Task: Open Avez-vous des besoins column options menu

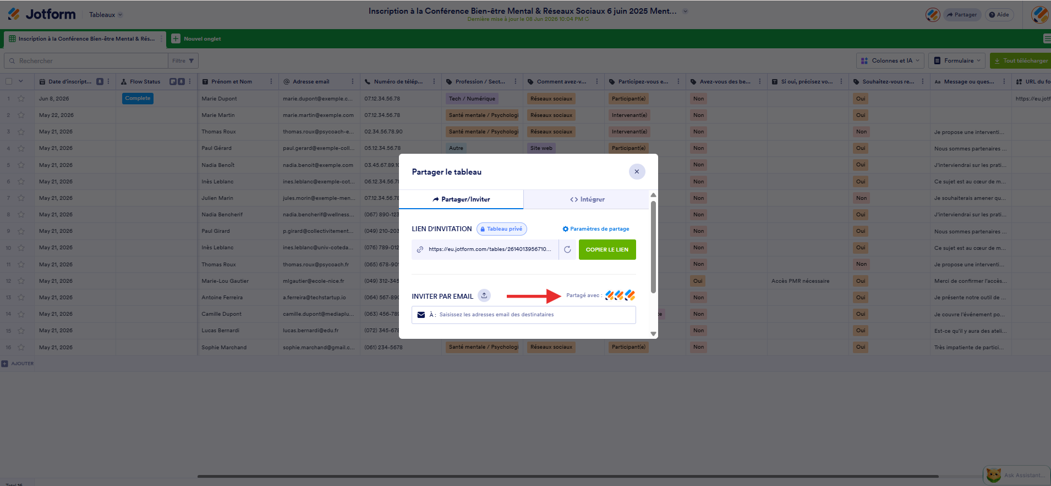Action: pos(760,81)
